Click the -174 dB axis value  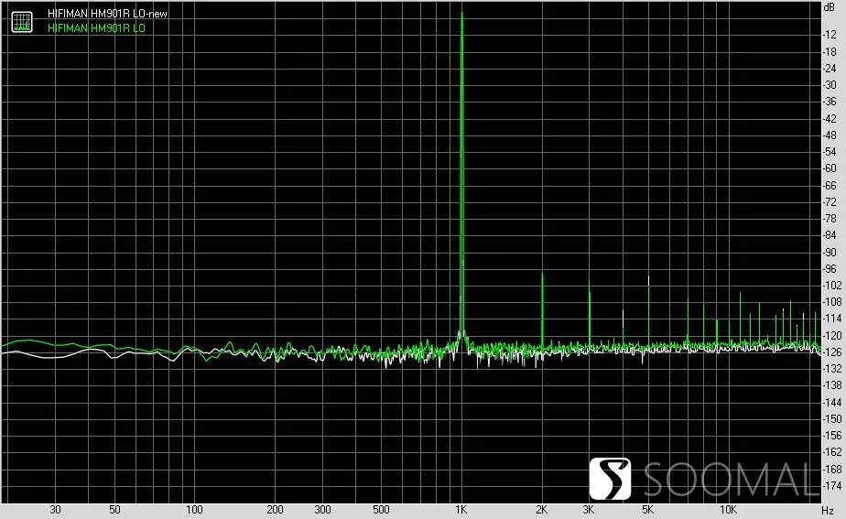coord(831,486)
